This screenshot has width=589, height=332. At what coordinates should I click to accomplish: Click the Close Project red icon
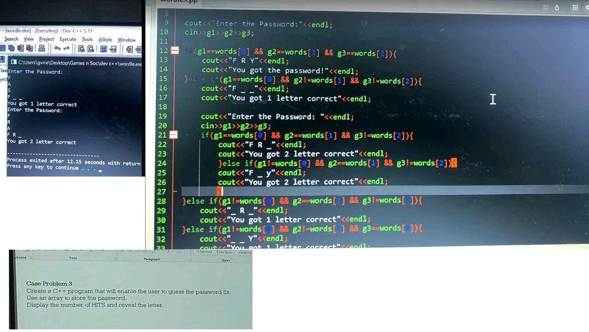point(20,48)
